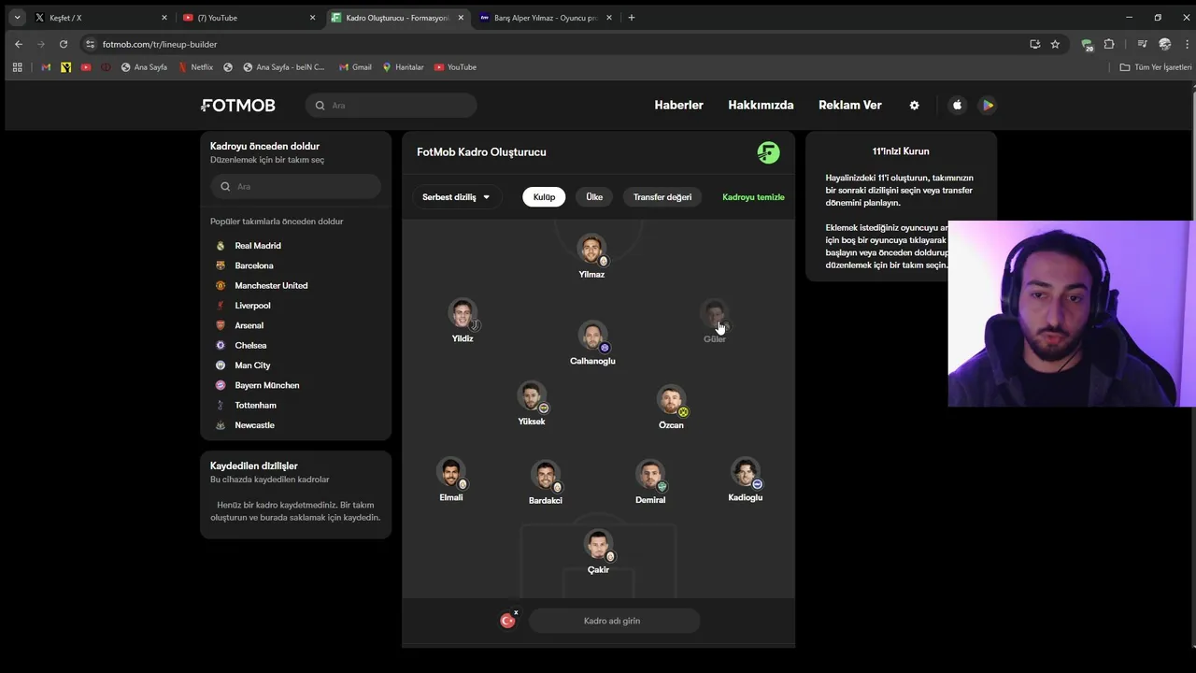Open the Gmail bookmark

coord(355,67)
